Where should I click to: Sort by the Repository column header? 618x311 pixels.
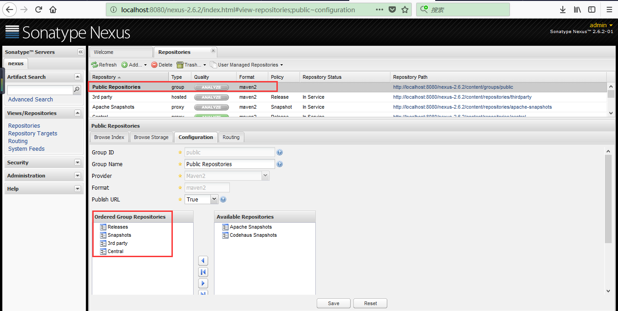pyautogui.click(x=129, y=77)
